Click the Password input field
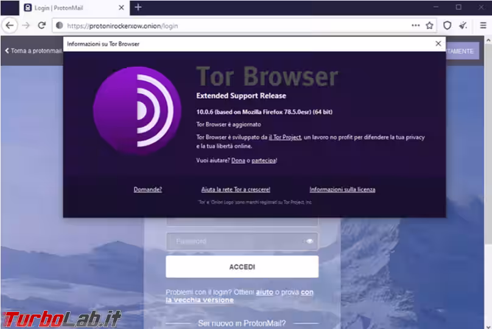 [x=242, y=241]
